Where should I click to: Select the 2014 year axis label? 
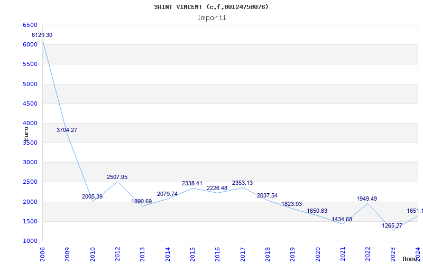pyautogui.click(x=168, y=254)
